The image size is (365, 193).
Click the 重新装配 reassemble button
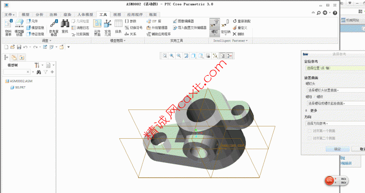[x=242, y=21]
